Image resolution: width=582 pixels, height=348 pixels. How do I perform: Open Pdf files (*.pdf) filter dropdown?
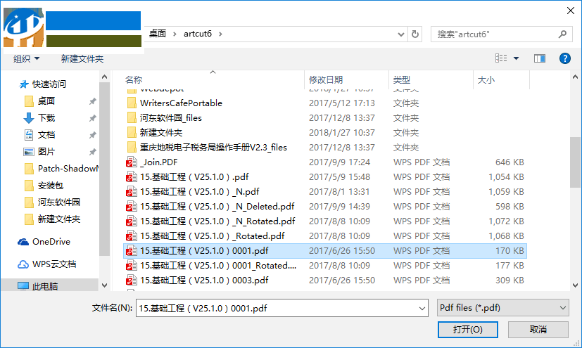tap(503, 308)
